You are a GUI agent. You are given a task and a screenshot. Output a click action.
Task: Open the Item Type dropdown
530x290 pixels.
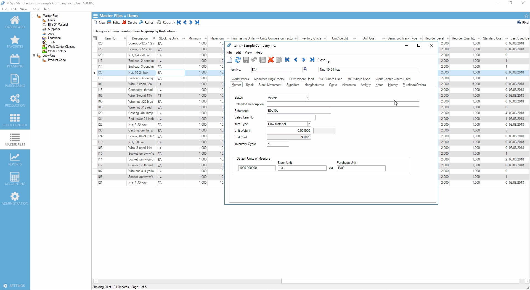click(x=309, y=124)
